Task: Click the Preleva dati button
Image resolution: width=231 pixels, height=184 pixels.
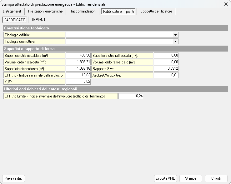Action: coord(13,178)
